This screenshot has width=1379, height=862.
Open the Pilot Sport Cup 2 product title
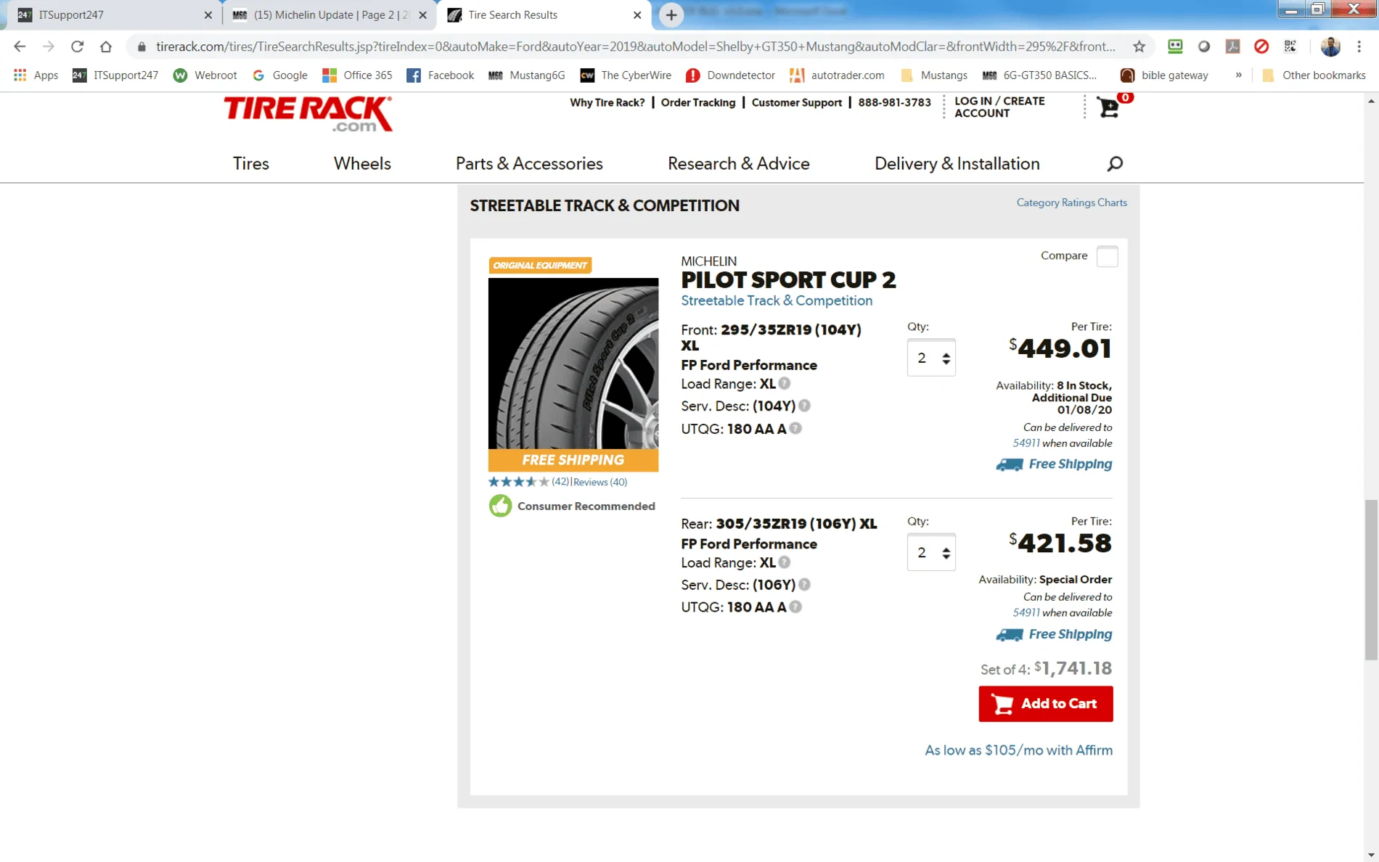(x=788, y=280)
